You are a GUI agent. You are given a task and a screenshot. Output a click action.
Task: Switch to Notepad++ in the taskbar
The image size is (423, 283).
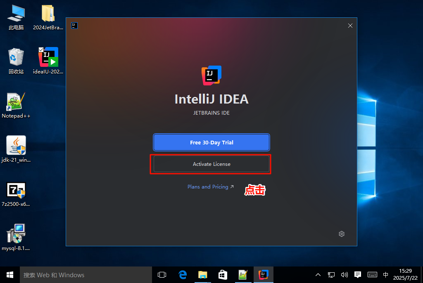coord(243,275)
